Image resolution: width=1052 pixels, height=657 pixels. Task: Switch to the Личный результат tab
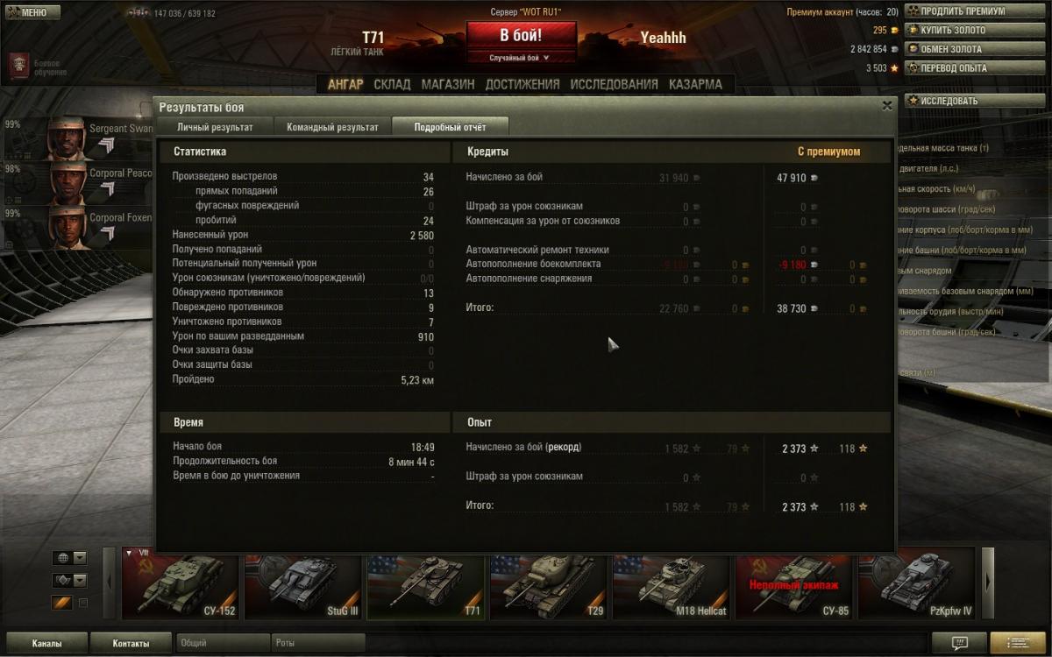[x=215, y=127]
